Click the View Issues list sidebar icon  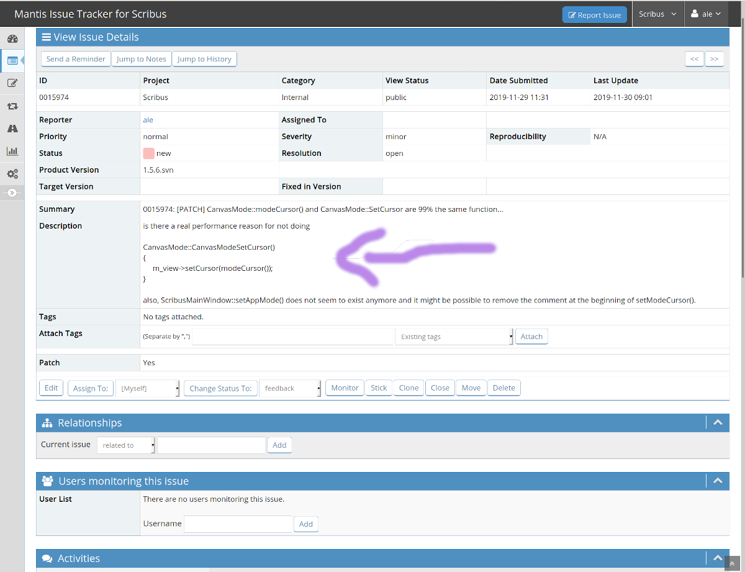tap(12, 61)
